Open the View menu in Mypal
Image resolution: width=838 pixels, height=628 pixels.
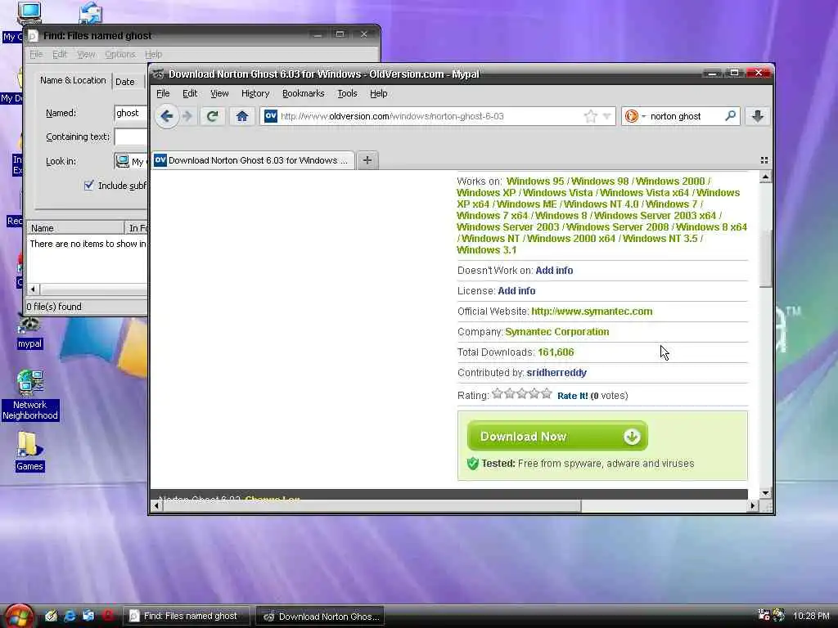pos(219,93)
